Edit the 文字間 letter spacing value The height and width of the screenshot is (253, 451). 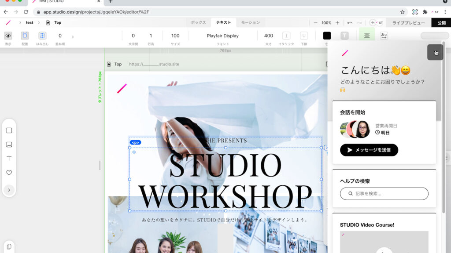pyautogui.click(x=133, y=36)
